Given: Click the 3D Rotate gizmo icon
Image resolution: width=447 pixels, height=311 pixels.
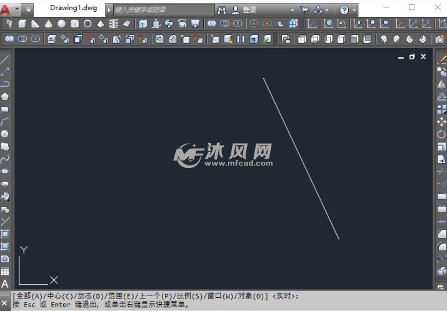Looking at the screenshot, I should point(267,24).
